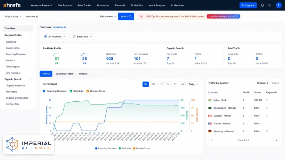
Task: Open Overview in the sidebar
Action: 18,28
